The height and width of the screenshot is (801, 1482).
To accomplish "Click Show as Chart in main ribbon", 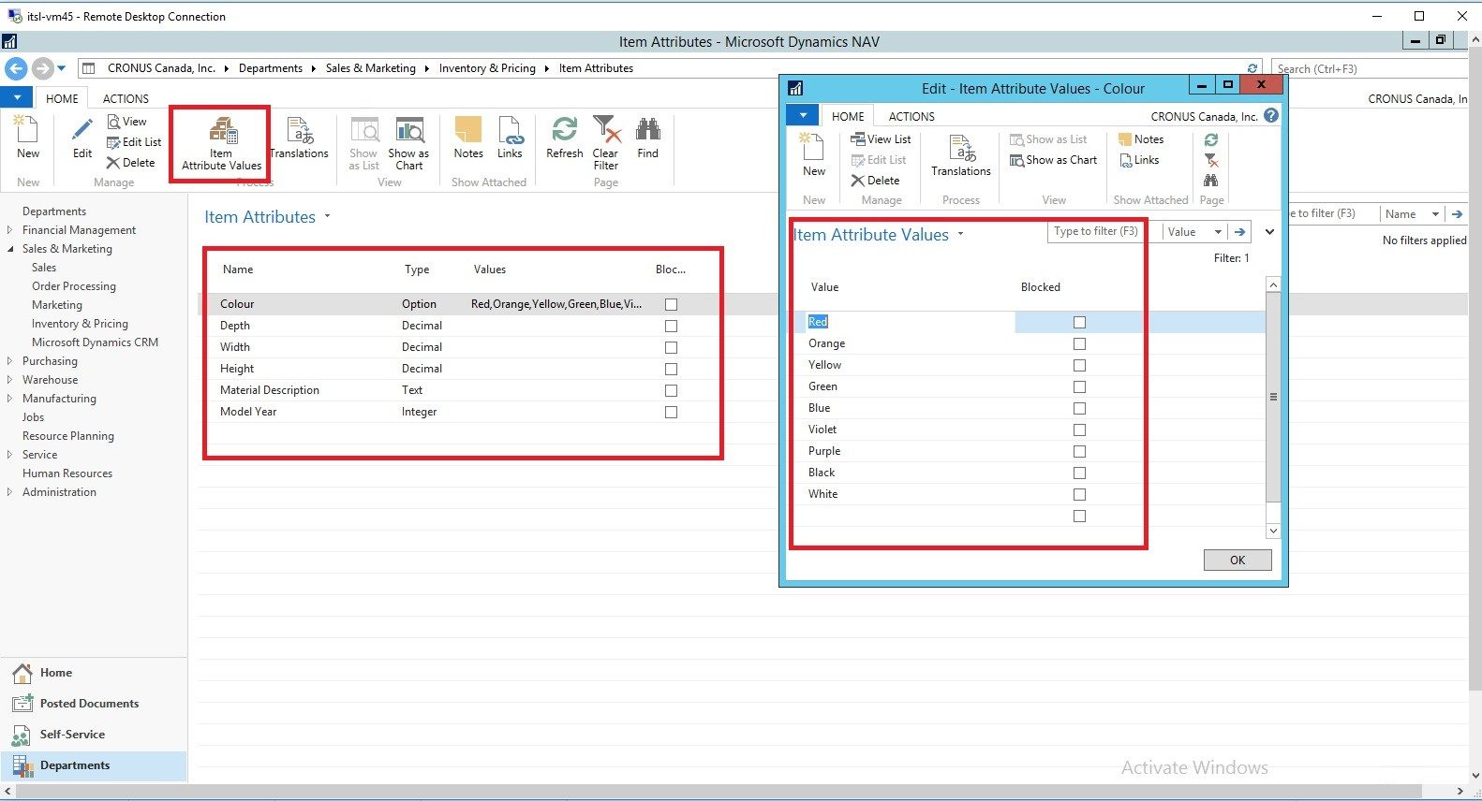I will pyautogui.click(x=408, y=144).
